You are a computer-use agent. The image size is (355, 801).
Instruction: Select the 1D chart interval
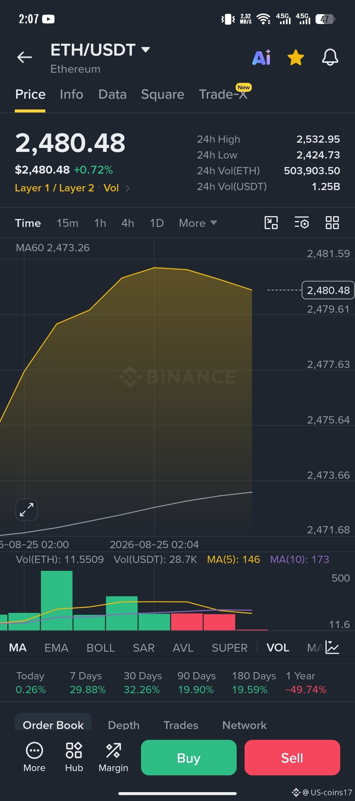157,223
